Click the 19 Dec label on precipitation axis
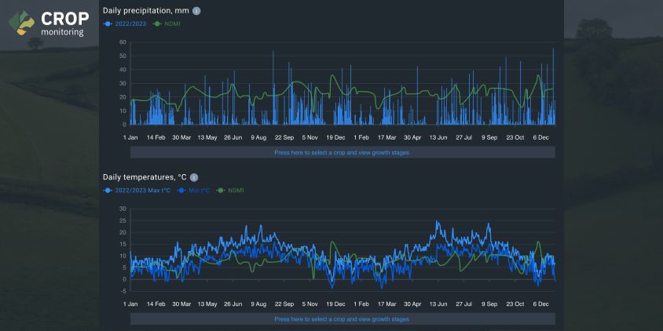Image resolution: width=663 pixels, height=331 pixels. point(335,137)
